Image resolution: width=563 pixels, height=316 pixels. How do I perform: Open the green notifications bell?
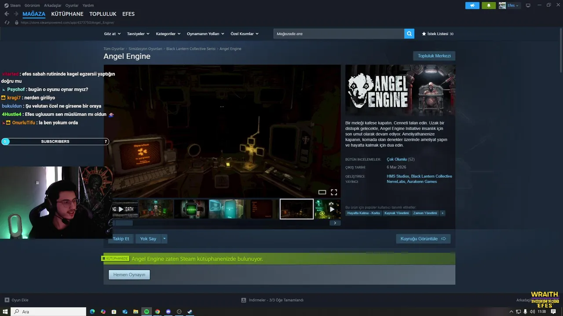tap(489, 5)
